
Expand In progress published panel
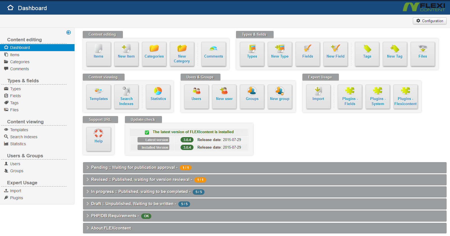[265, 192]
